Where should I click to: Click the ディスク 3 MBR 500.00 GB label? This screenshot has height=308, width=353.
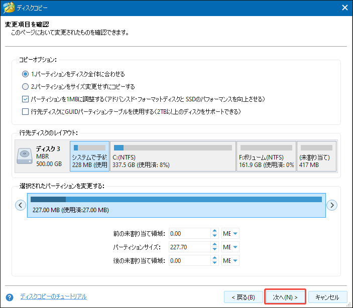49,157
